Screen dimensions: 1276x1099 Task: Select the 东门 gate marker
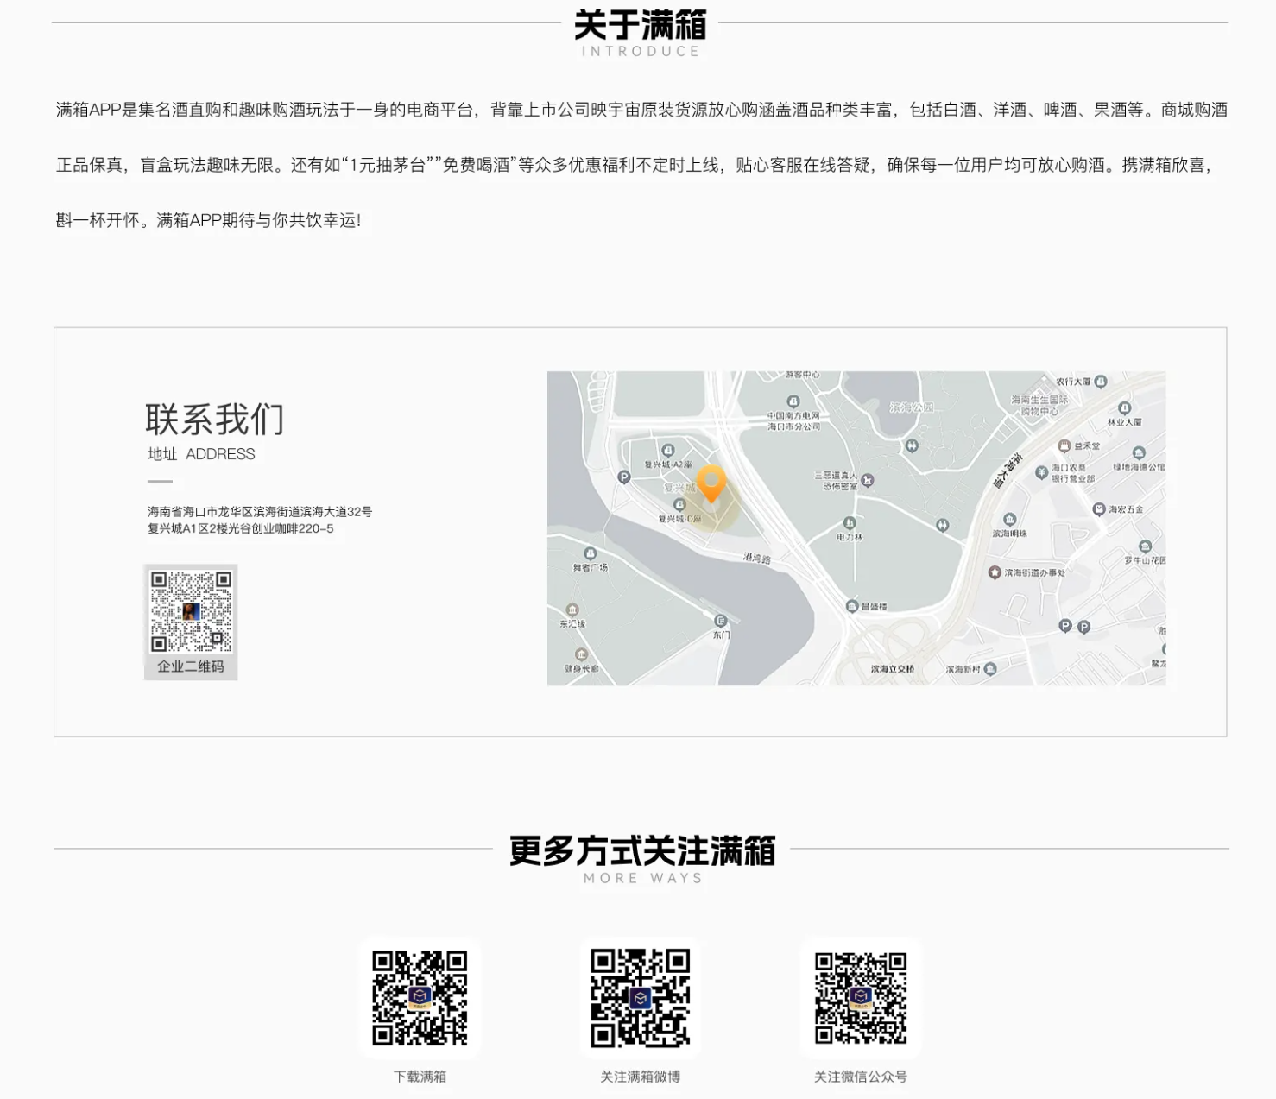721,621
